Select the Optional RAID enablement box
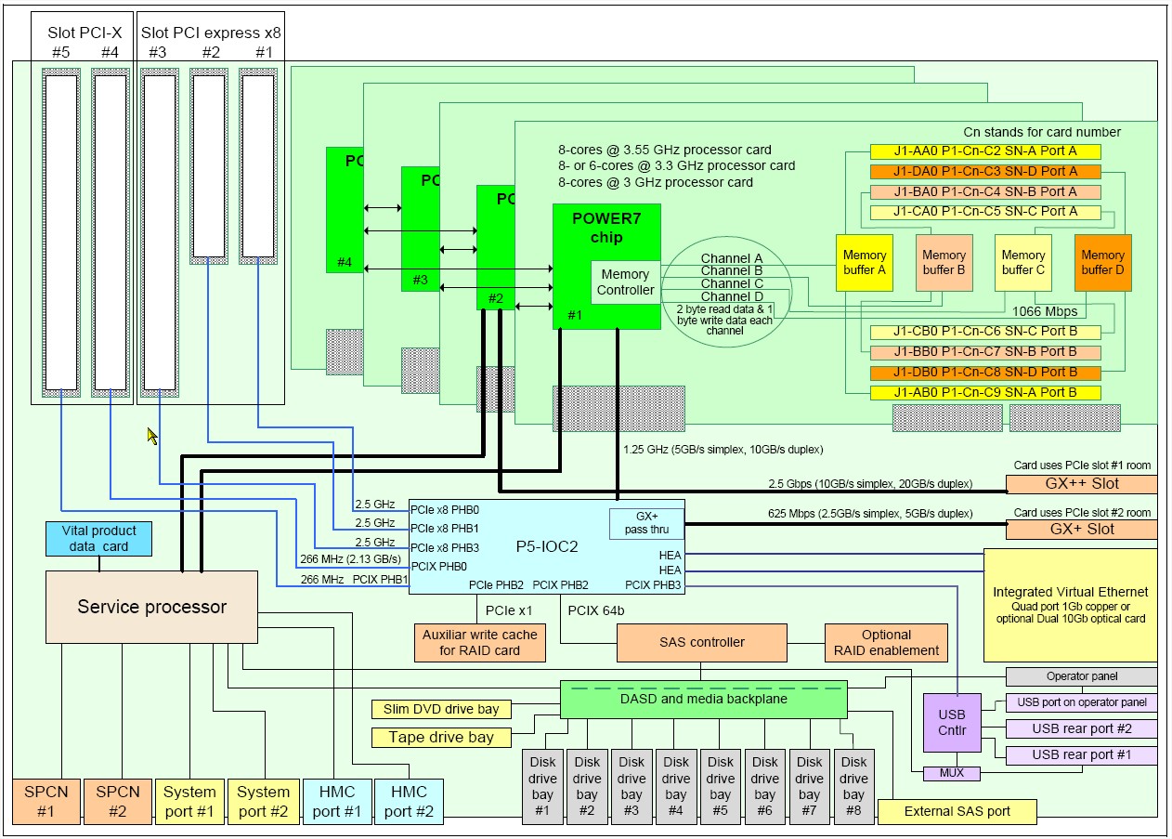Image resolution: width=1172 pixels, height=839 pixels. pyautogui.click(x=886, y=642)
